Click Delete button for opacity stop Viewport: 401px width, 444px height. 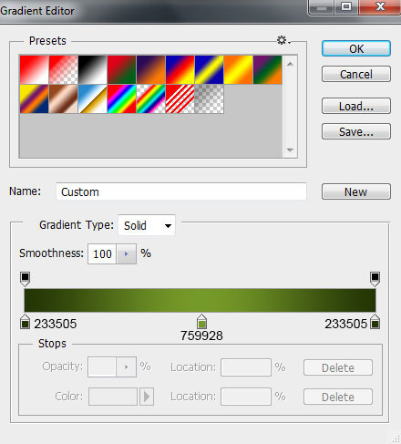point(338,367)
